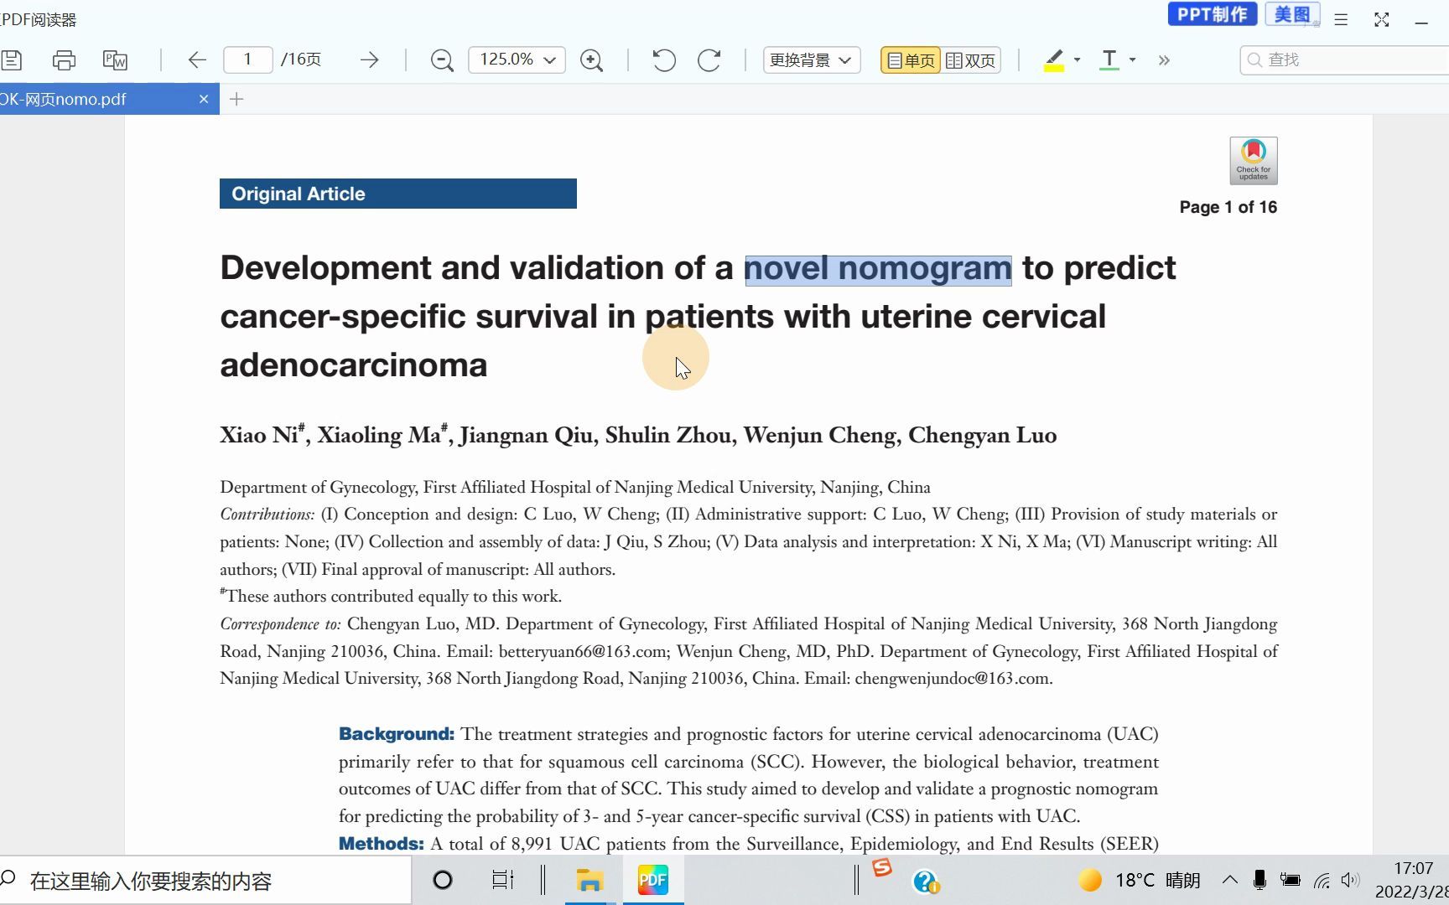Open the clock showing 17:07
Image resolution: width=1449 pixels, height=905 pixels.
click(x=1413, y=869)
